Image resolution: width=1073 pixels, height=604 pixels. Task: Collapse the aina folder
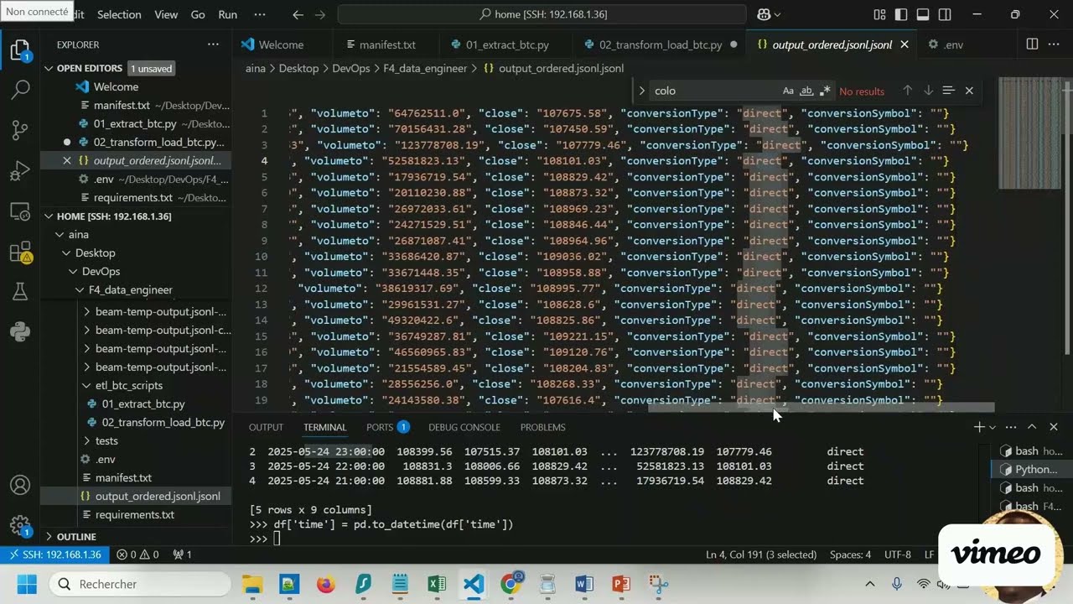click(60, 235)
